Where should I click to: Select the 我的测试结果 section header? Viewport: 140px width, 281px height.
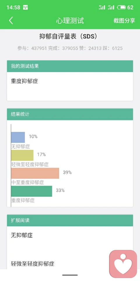70,66
